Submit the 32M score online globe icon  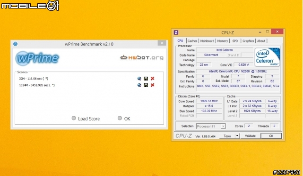[x=139, y=79]
